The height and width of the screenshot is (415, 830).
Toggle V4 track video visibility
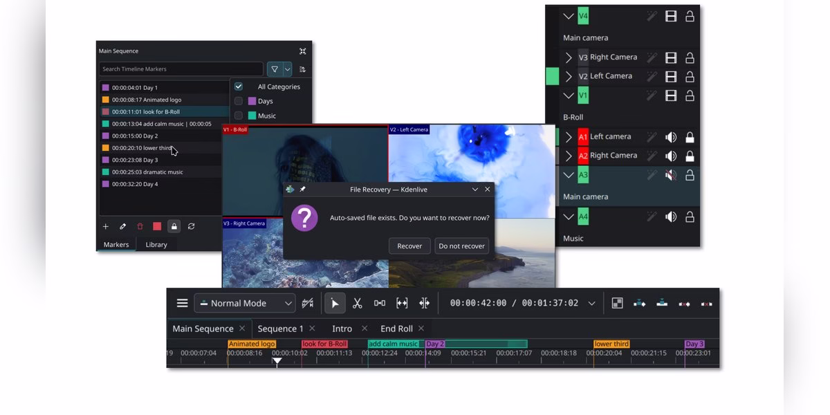[671, 17]
